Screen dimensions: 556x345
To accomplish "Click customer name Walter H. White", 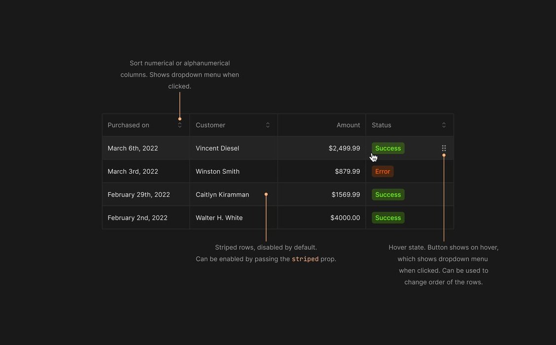I will click(x=219, y=218).
